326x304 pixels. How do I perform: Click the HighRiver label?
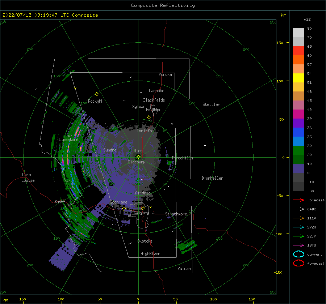tap(150, 254)
